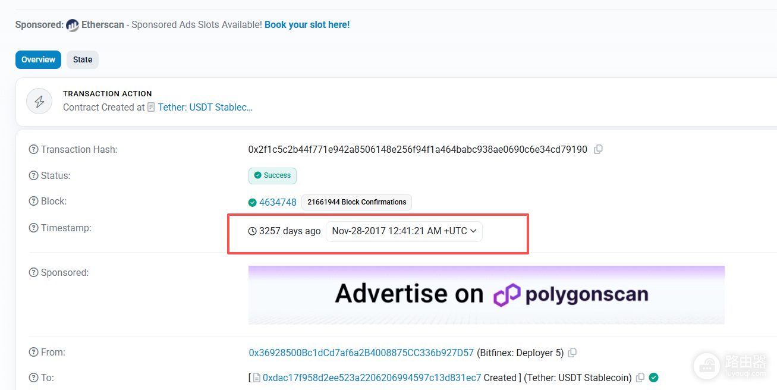This screenshot has width=777, height=390.
Task: Click the (Tether: USDT Stablecoin) label
Action: [577, 378]
